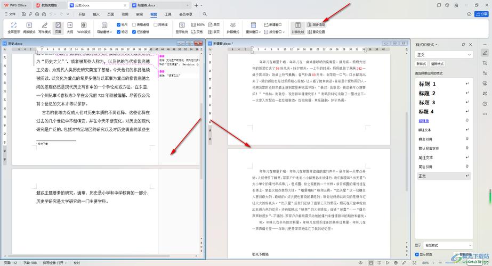Open the 审阅 ribbon tab

[139, 14]
